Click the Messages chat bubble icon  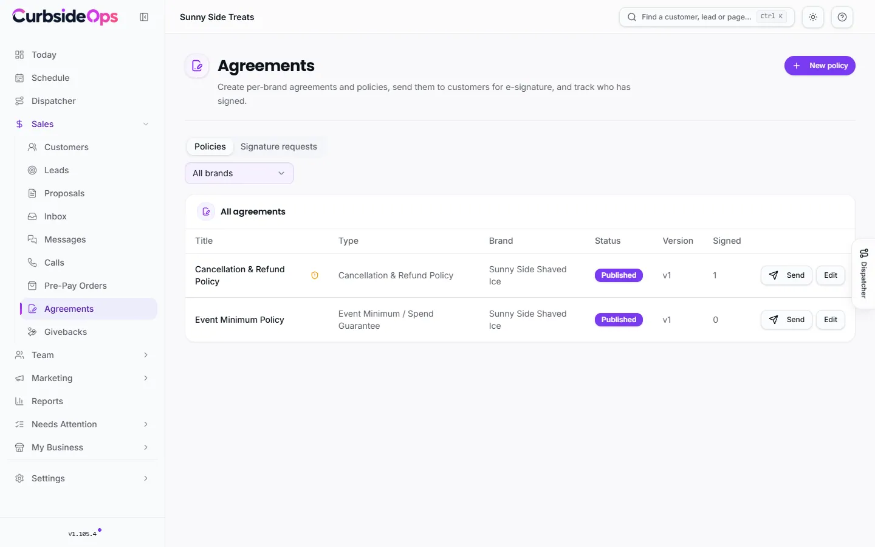click(x=32, y=239)
